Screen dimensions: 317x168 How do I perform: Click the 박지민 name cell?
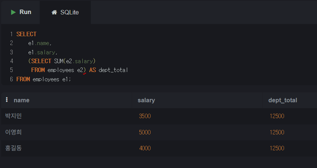[x=13, y=116]
